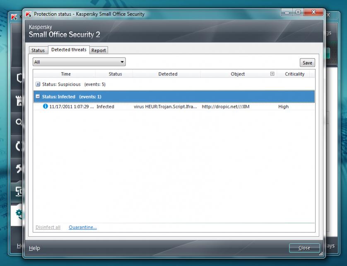Click the Kaspersky logo in the background window
This screenshot has width=347, height=266.
point(14,17)
